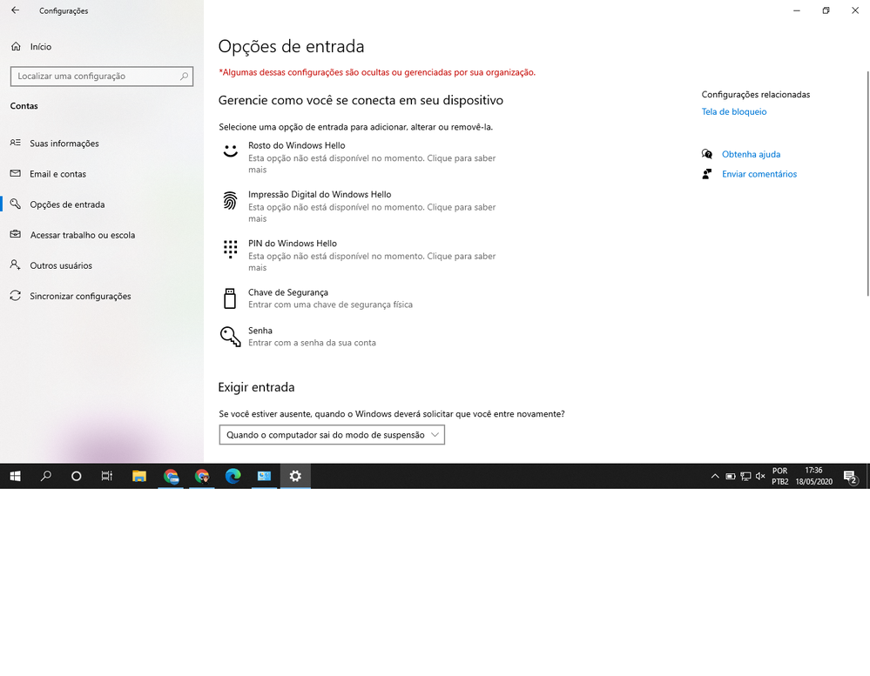This screenshot has width=870, height=676.
Task: Launch File Explorer from taskbar
Action: click(139, 476)
